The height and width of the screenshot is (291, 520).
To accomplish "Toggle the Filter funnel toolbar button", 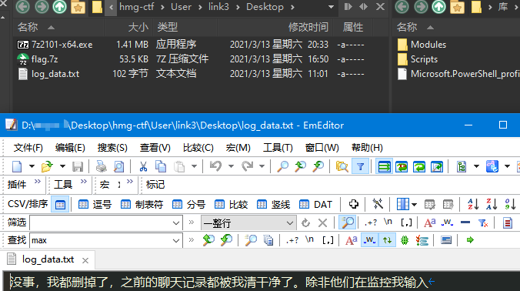I will coord(360,166).
